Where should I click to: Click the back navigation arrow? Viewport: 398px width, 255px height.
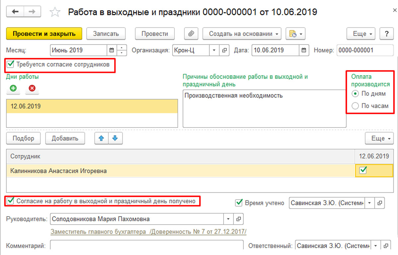pos(15,12)
